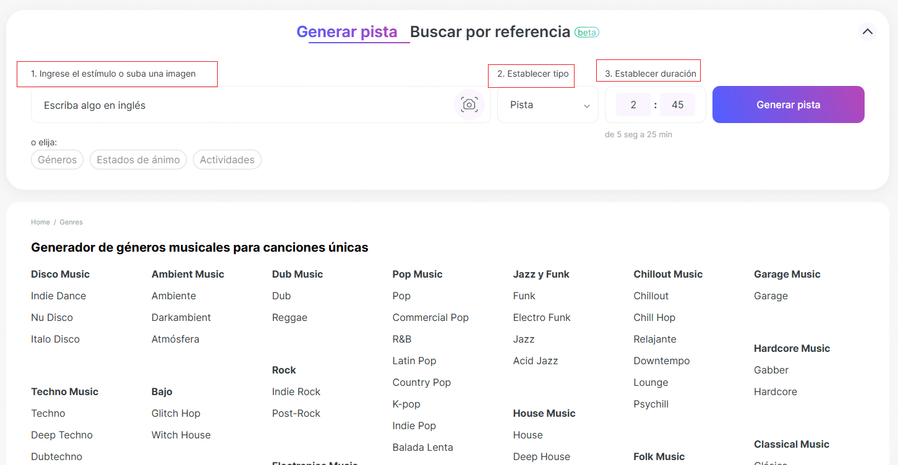Click the Actividades chip
This screenshot has height=465, width=898.
pyautogui.click(x=227, y=160)
